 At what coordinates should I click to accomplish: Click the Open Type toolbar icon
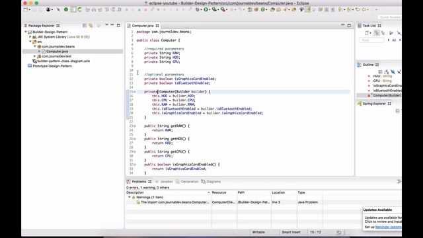point(272,9)
